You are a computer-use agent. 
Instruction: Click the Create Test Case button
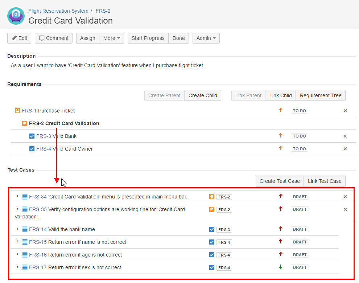[280, 181]
